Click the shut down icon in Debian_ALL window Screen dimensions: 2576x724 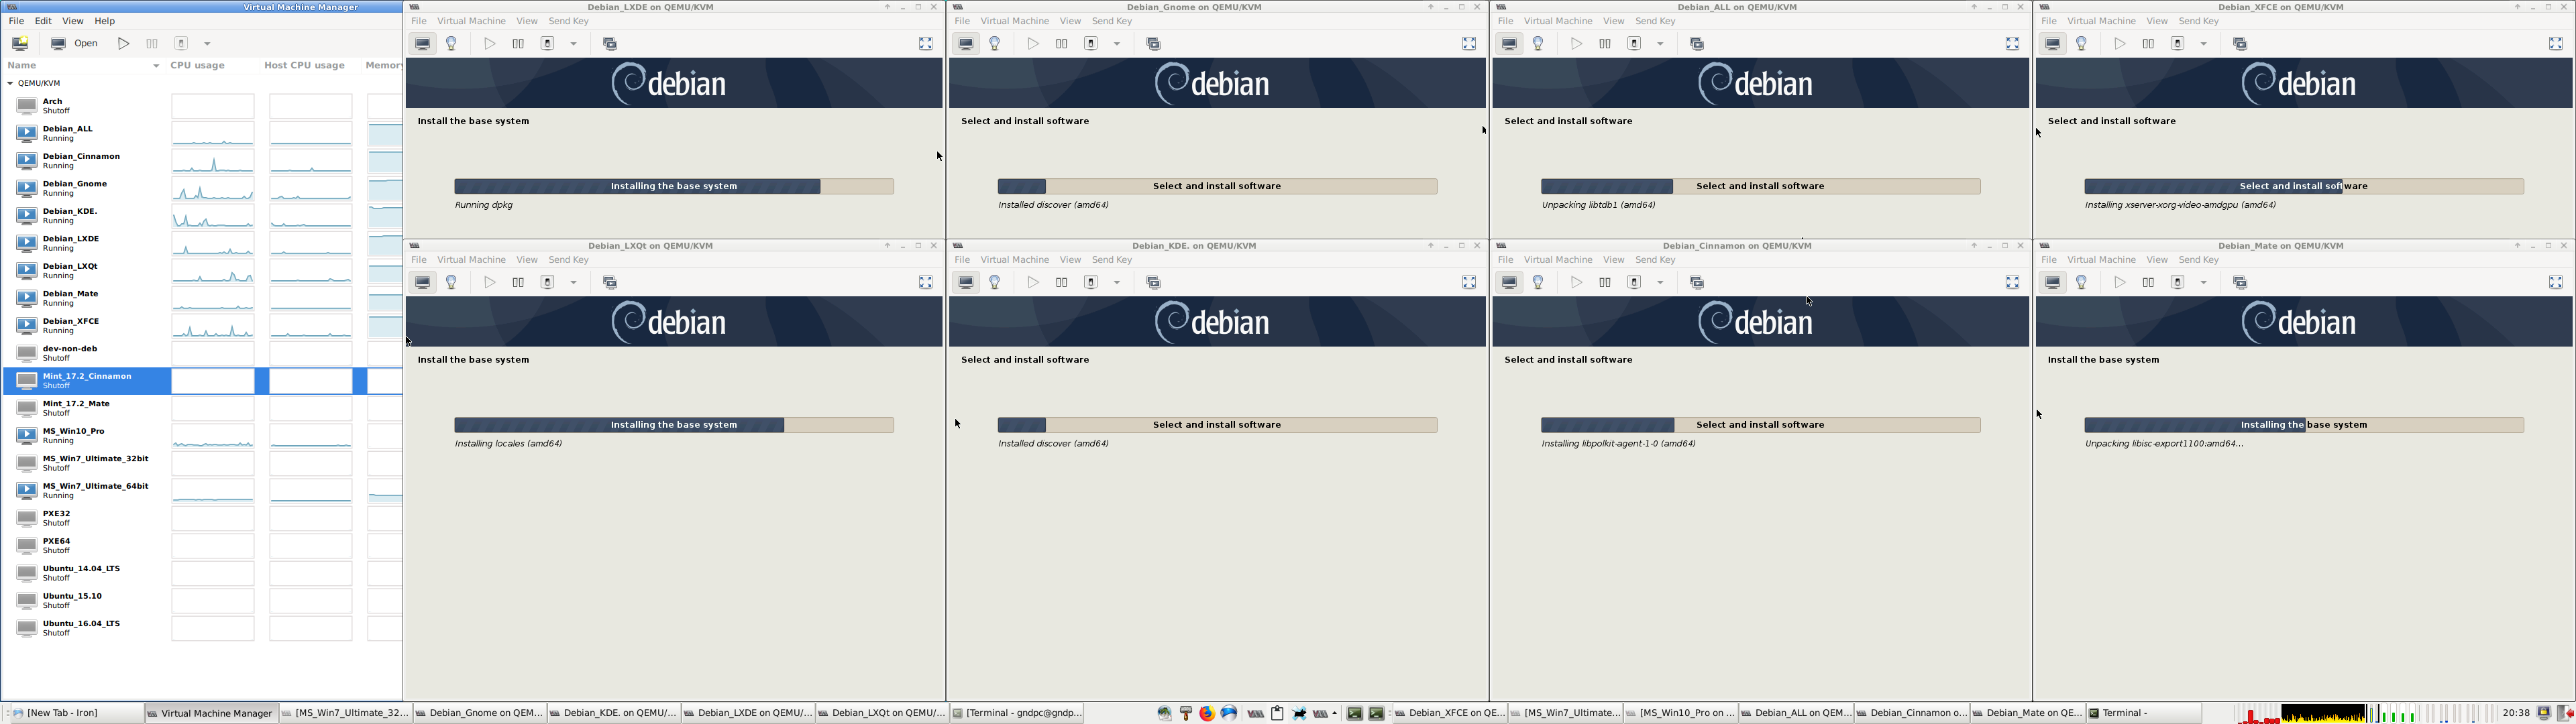click(1634, 43)
